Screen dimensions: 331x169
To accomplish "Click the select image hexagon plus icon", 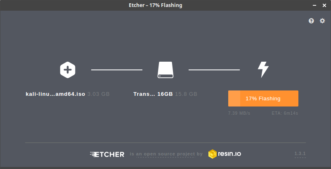I will coord(68,70).
